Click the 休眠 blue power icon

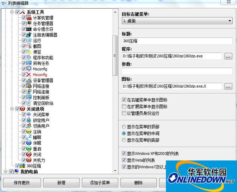(x=29, y=143)
